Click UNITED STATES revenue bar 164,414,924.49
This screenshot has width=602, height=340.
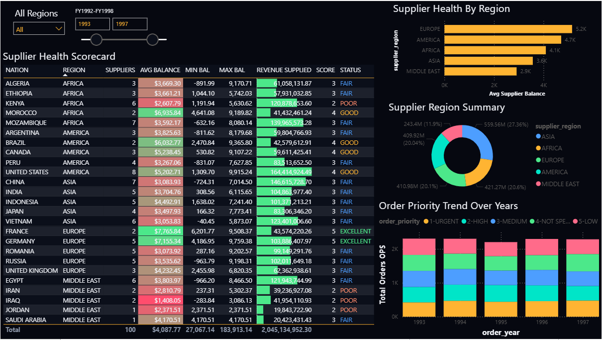point(284,172)
